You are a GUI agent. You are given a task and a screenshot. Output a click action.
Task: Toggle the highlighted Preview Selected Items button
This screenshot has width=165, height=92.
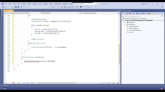[152, 14]
